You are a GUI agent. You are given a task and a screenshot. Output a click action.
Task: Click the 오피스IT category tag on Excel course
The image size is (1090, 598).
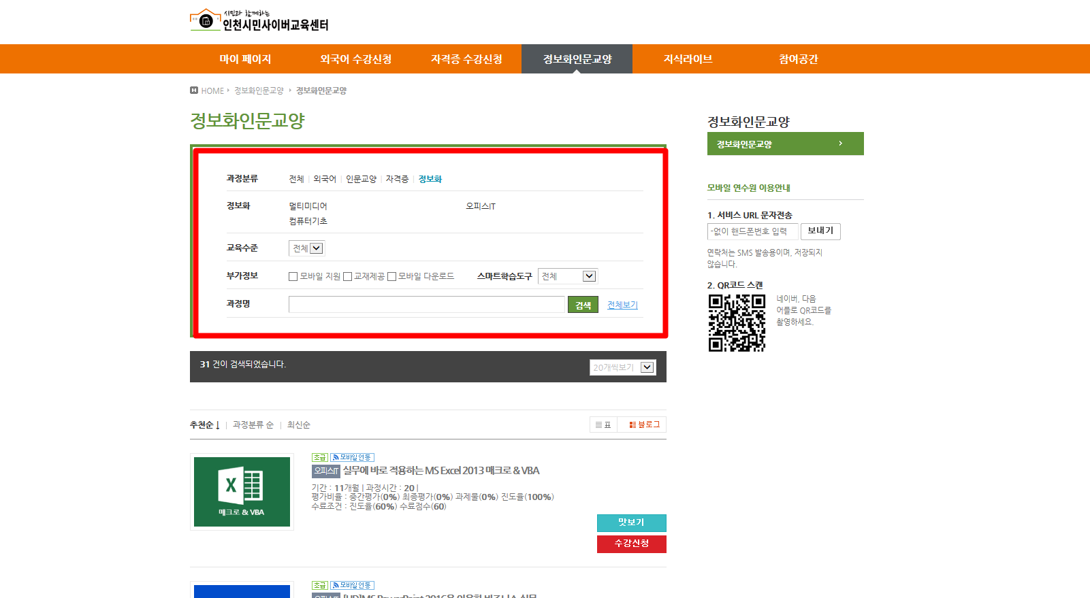(326, 471)
